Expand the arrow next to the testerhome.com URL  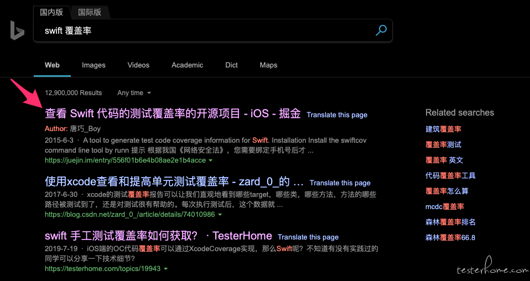point(165,269)
